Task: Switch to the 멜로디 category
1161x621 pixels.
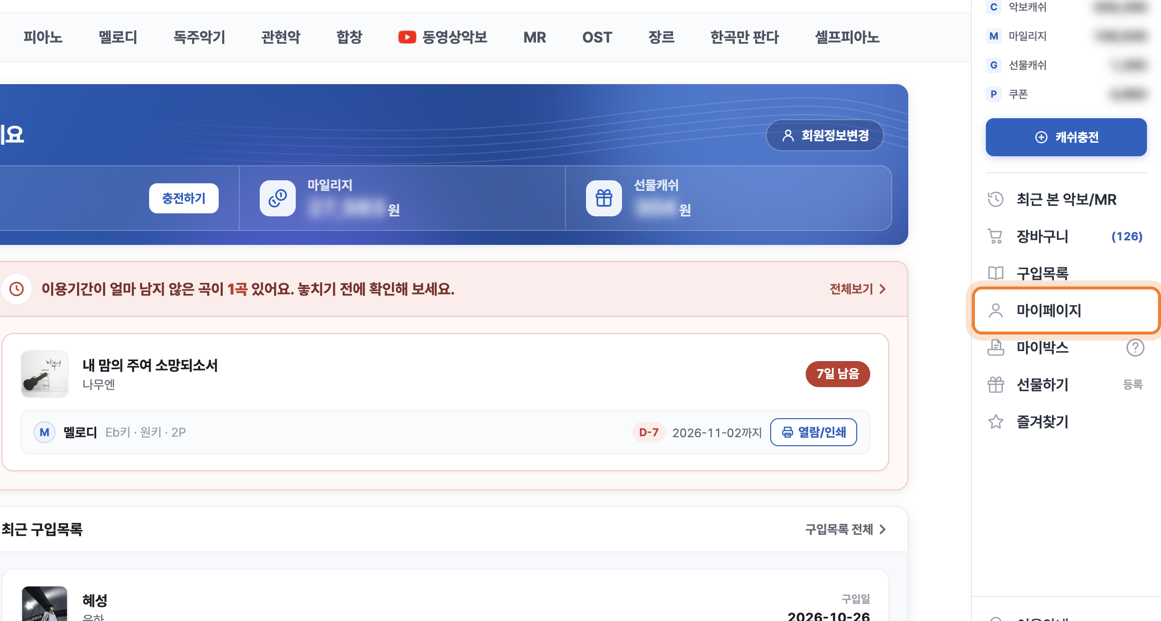Action: (x=118, y=37)
